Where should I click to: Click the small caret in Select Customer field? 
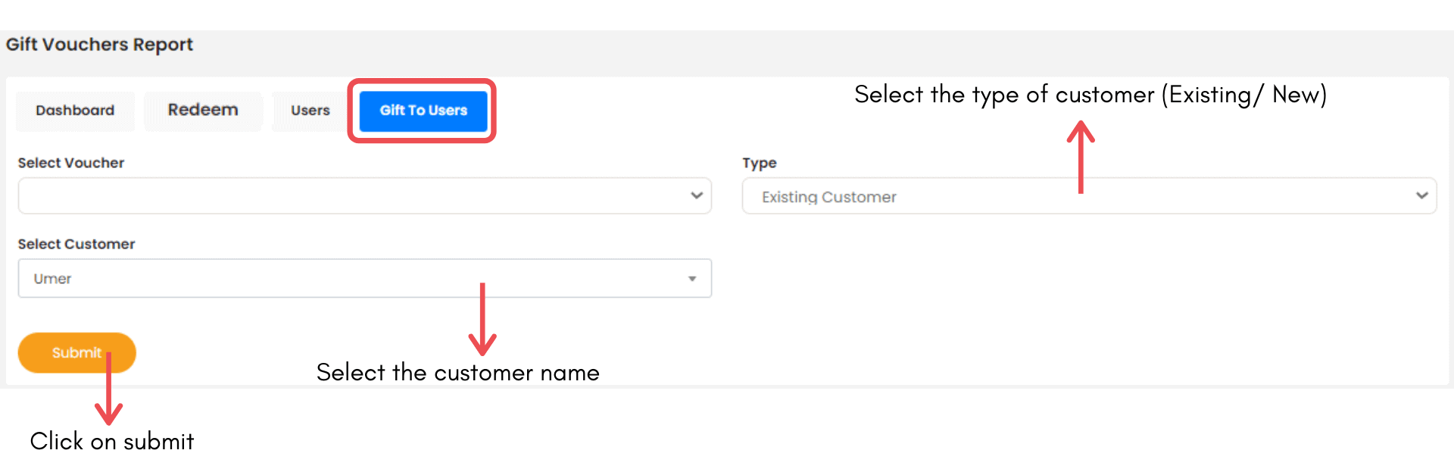pos(691,279)
